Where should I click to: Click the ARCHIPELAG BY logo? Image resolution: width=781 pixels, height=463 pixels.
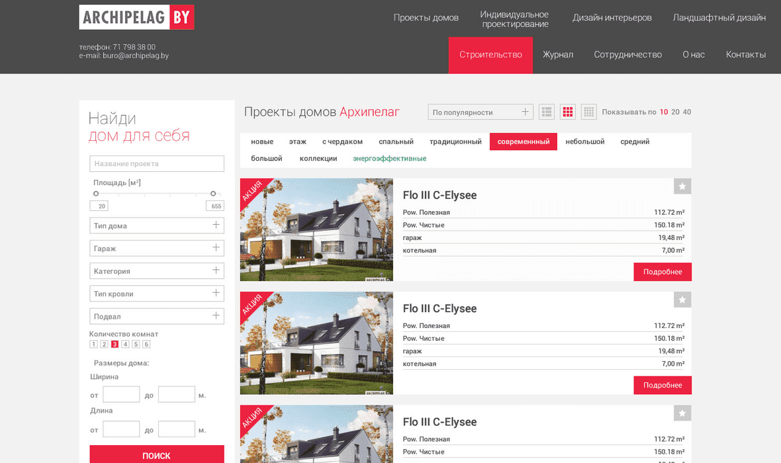[136, 18]
